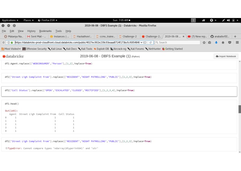Open the Aircrack-ng bookmark
Image resolution: width=241 pixels, height=171 pixels.
[118, 49]
